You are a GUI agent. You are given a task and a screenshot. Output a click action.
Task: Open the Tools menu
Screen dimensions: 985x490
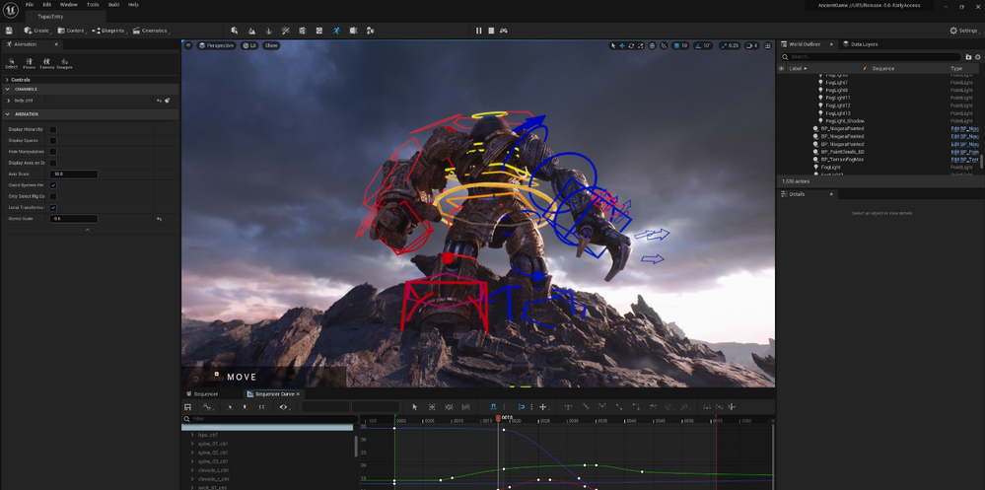[x=93, y=4]
